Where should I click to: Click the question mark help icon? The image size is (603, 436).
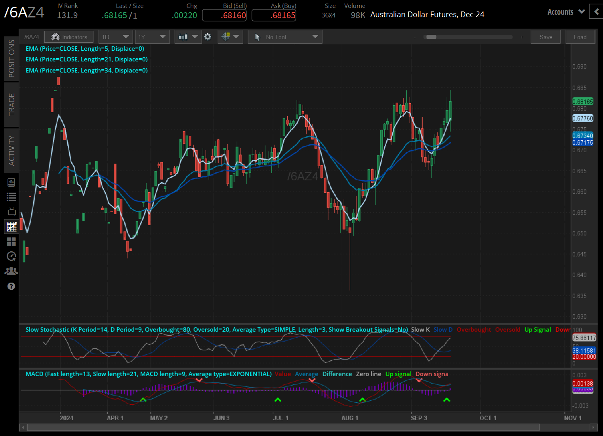click(11, 286)
